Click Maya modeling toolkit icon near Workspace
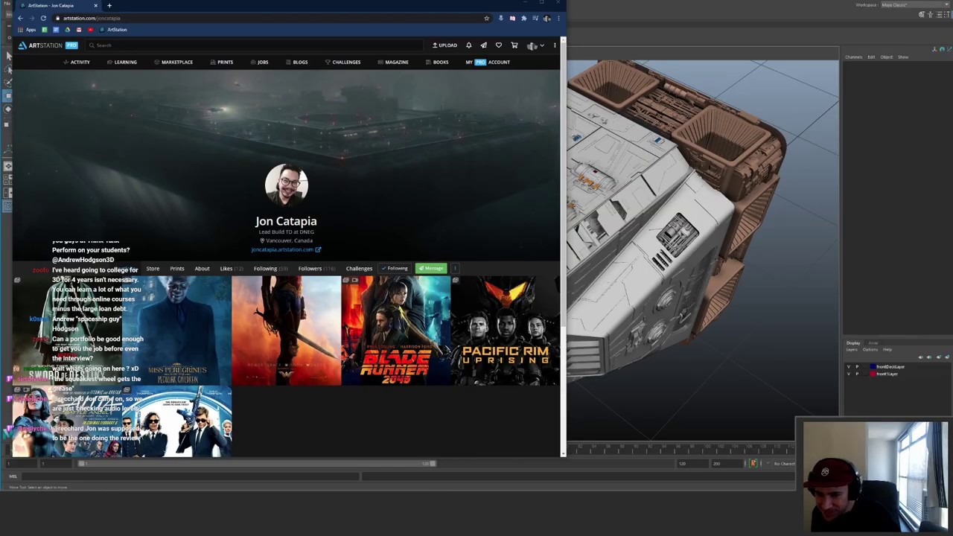 [x=922, y=15]
